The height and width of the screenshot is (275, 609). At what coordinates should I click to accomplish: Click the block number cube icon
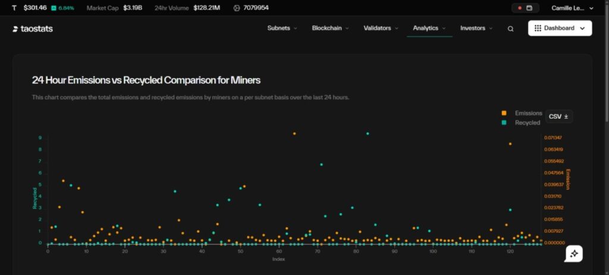click(x=237, y=8)
